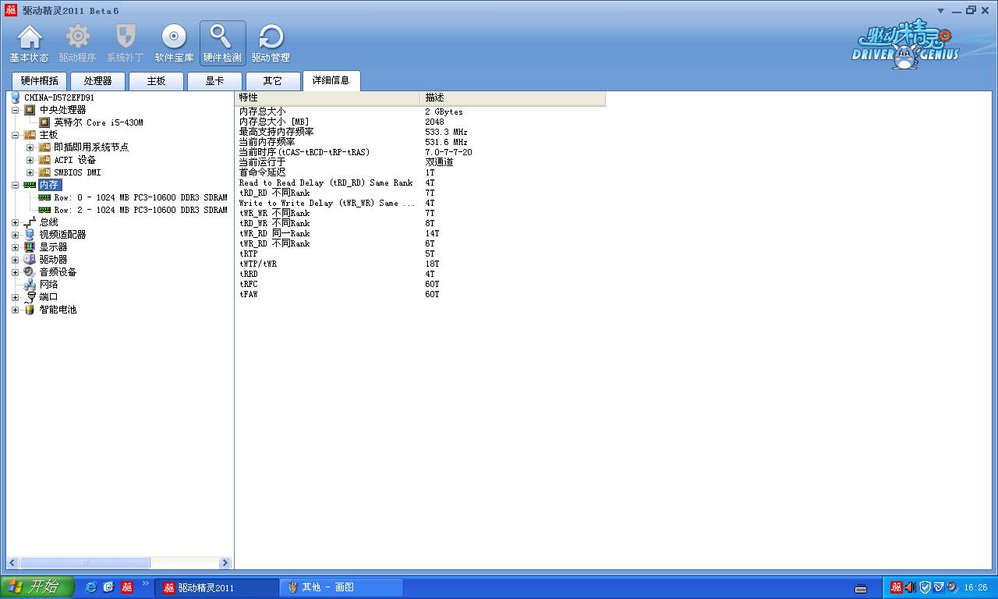Switch to the 显卡 tab
The width and height of the screenshot is (998, 599).
[214, 81]
